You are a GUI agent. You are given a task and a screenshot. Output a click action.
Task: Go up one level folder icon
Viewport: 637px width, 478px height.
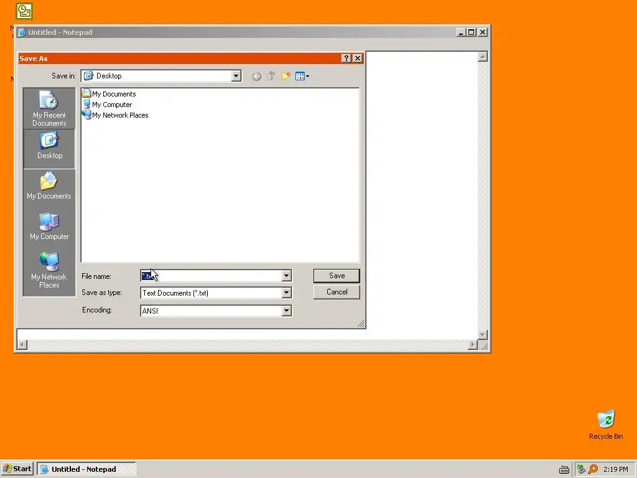tap(271, 76)
